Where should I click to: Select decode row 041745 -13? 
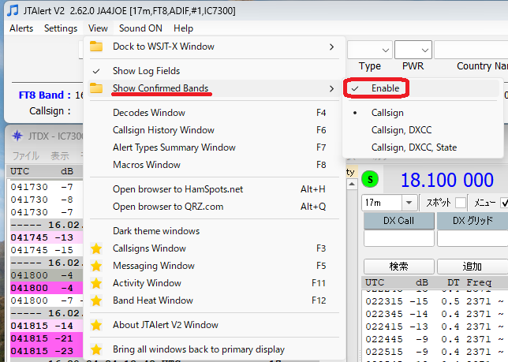point(47,237)
